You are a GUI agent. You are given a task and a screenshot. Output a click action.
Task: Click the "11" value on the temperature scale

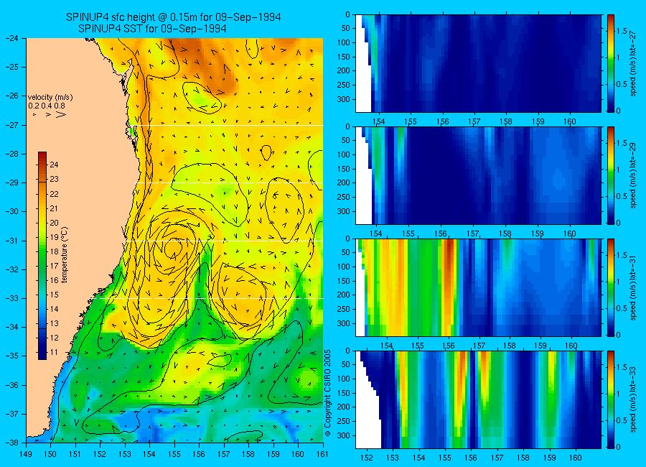point(54,352)
